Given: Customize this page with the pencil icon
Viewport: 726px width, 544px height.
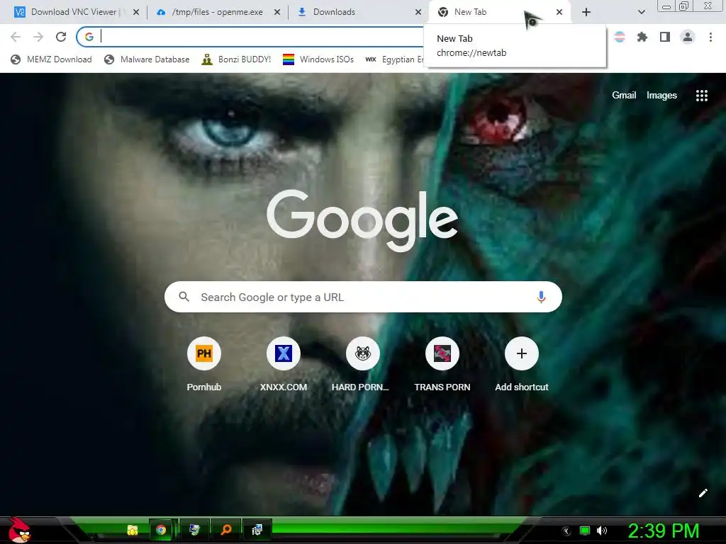Looking at the screenshot, I should coord(703,493).
